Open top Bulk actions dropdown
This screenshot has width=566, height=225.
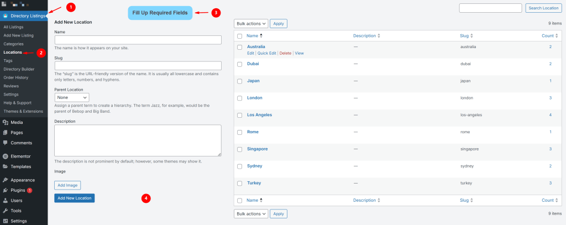click(251, 23)
